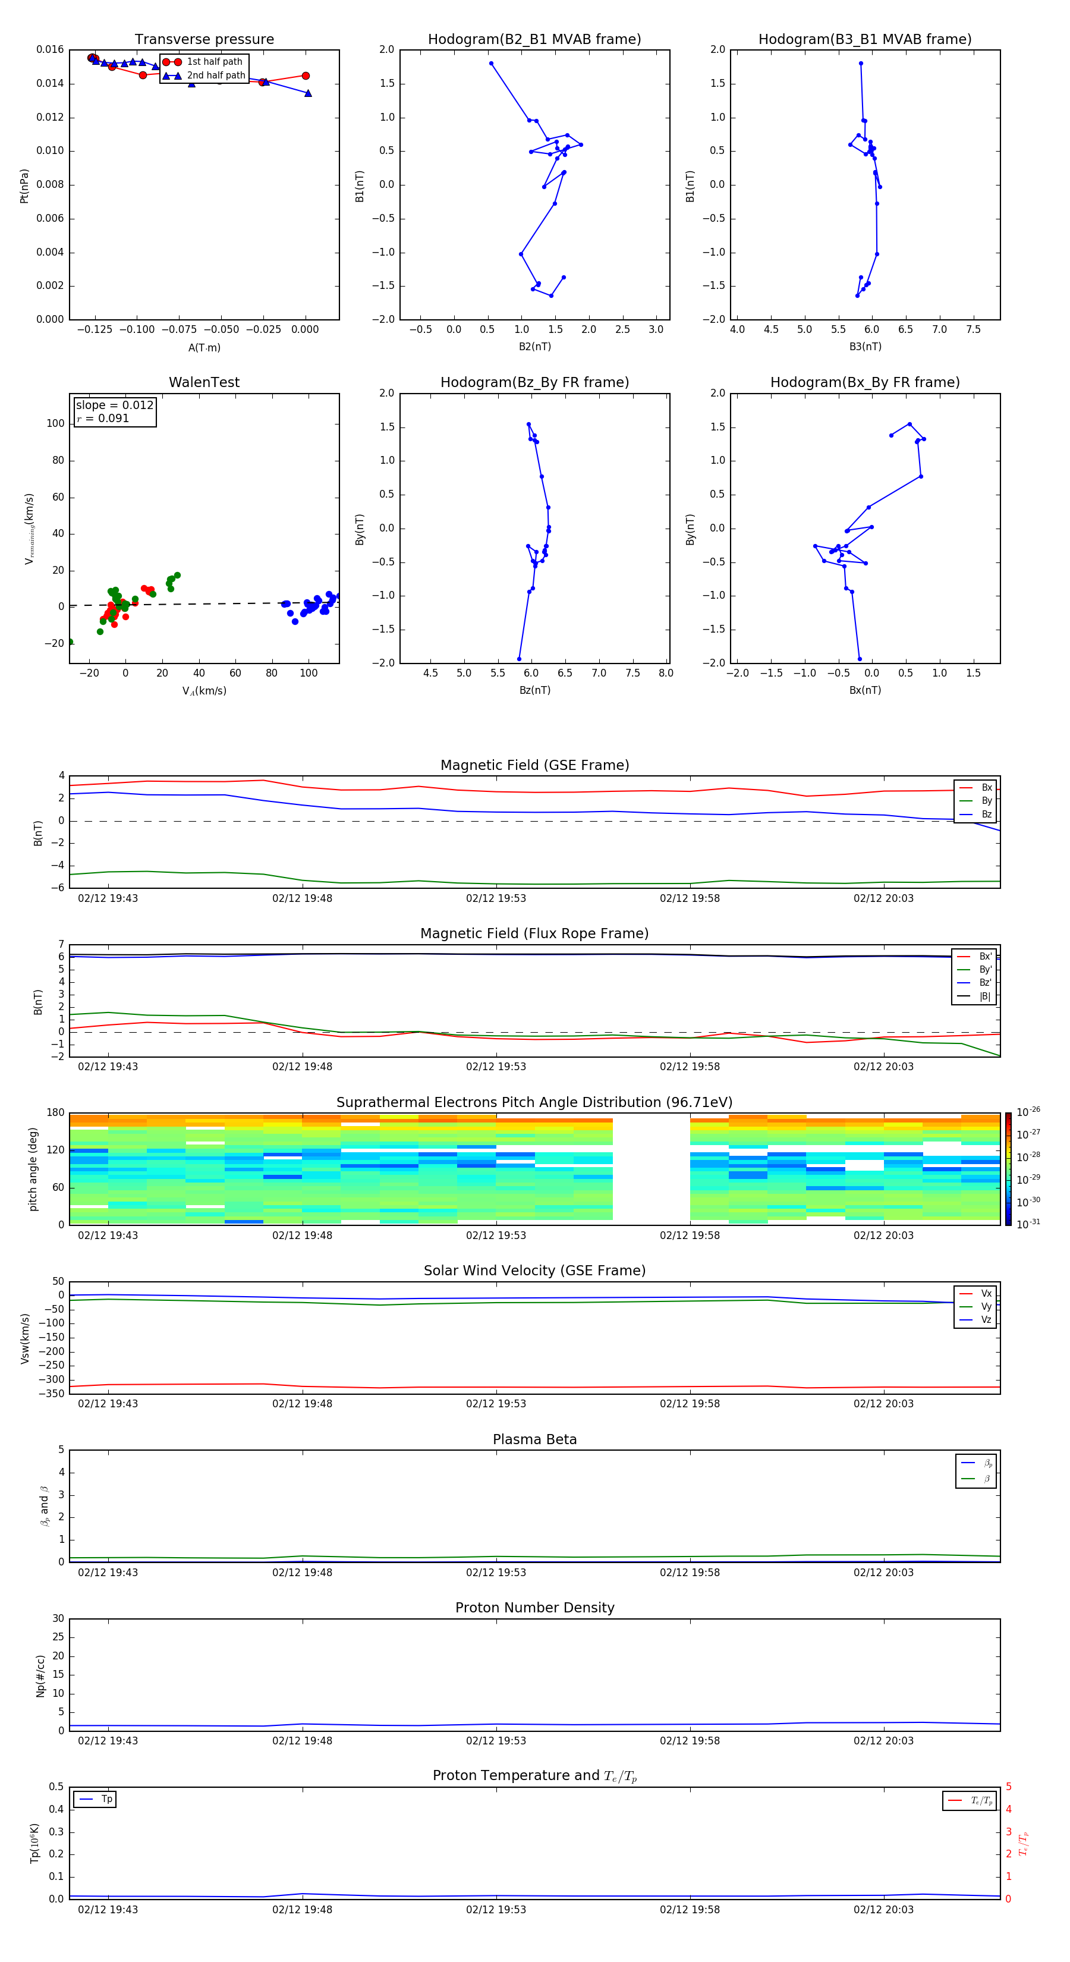Click '02/12 20:03' tick in Proton Temperature plot

883,1910
